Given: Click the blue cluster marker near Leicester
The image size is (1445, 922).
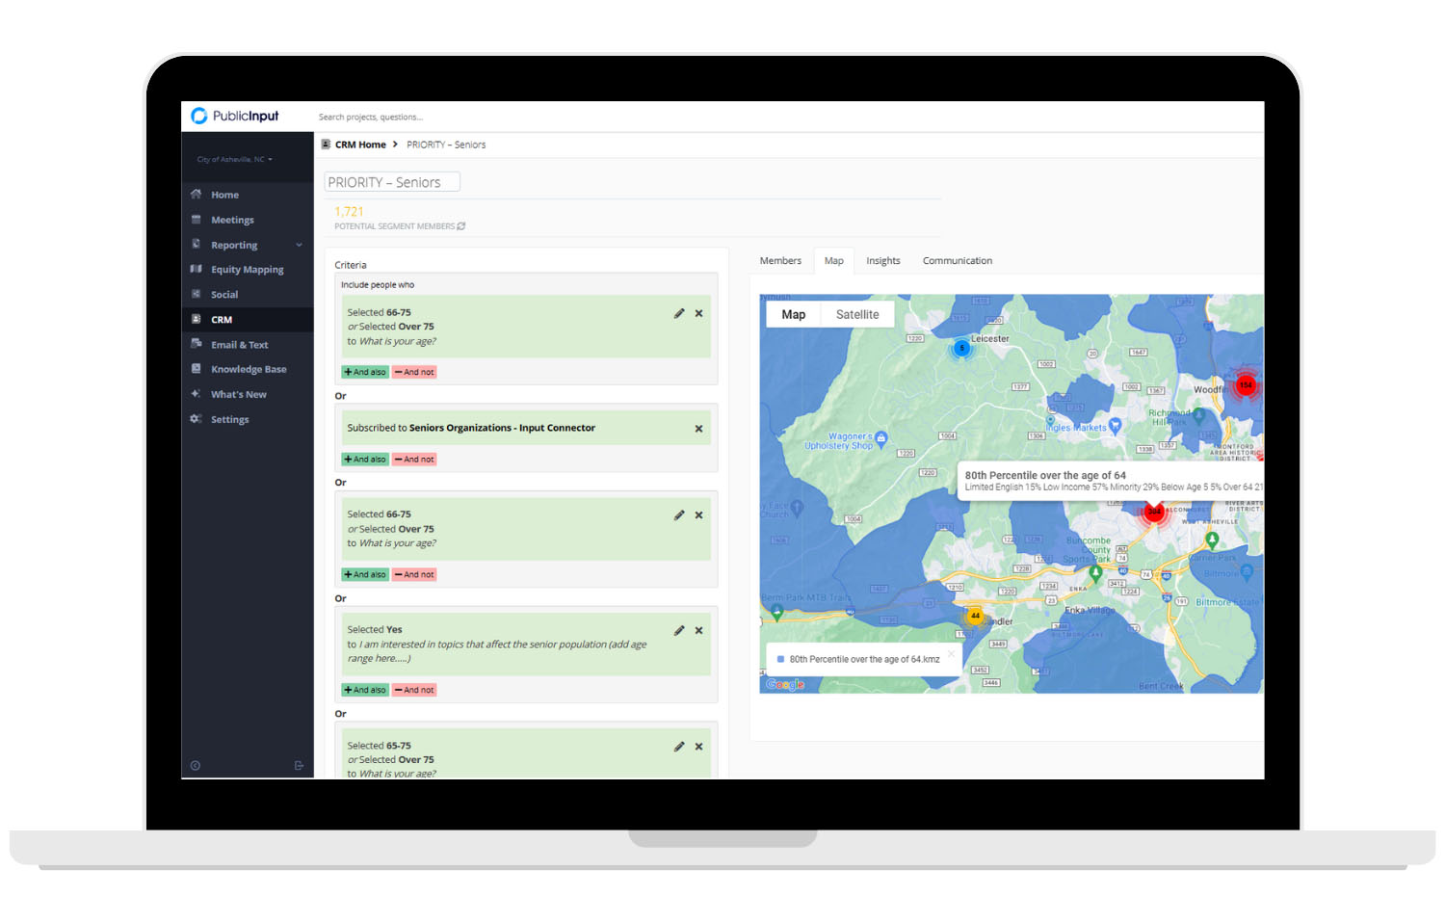Looking at the screenshot, I should (961, 349).
